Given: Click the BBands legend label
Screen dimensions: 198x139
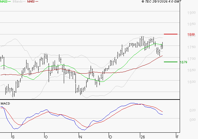Looking at the screenshot, I should [x=18, y=2].
